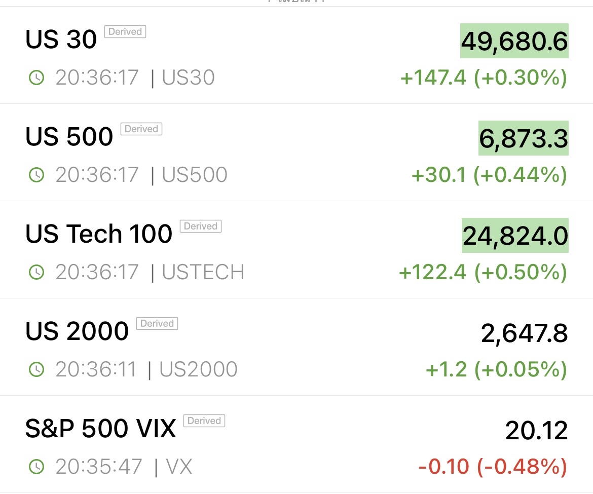Click the Derived badge next to S&P 500 VIX
Viewport: 593px width, 494px height.
204,421
